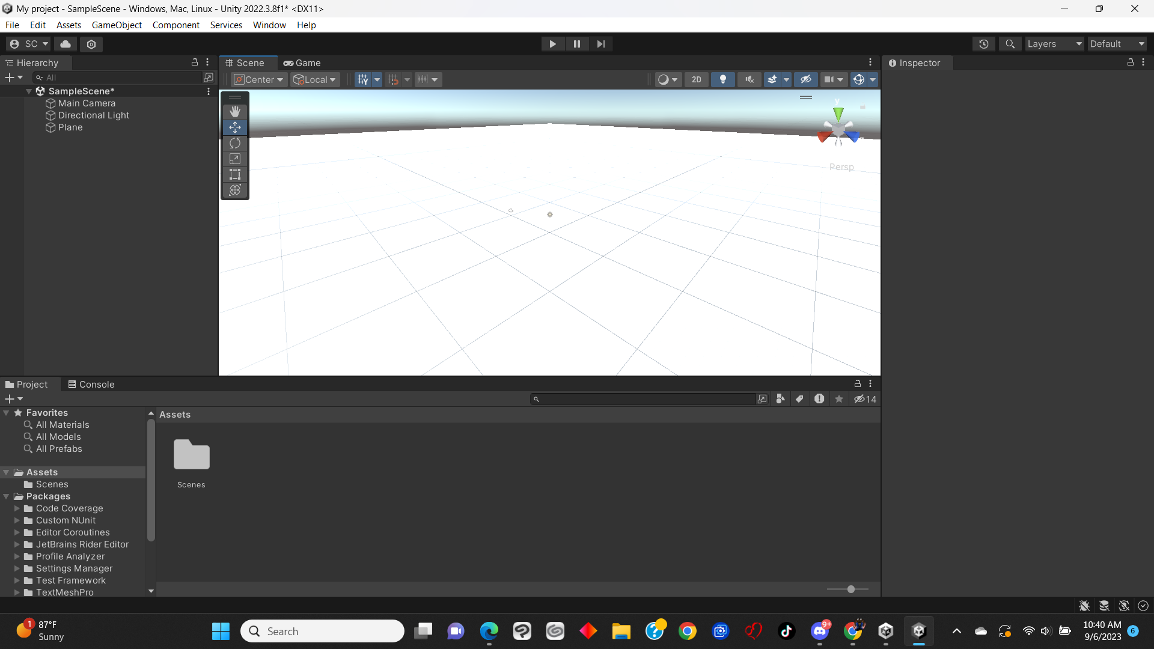Click the Pause button
Viewport: 1154px width, 649px height.
pyautogui.click(x=576, y=44)
